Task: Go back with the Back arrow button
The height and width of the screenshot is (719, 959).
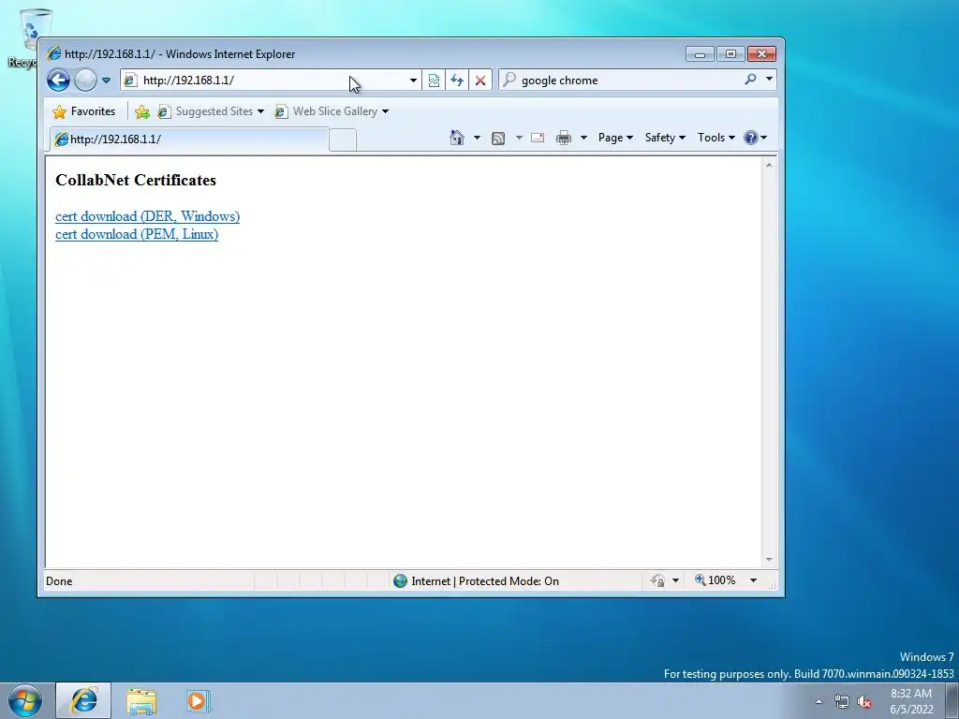Action: tap(58, 81)
